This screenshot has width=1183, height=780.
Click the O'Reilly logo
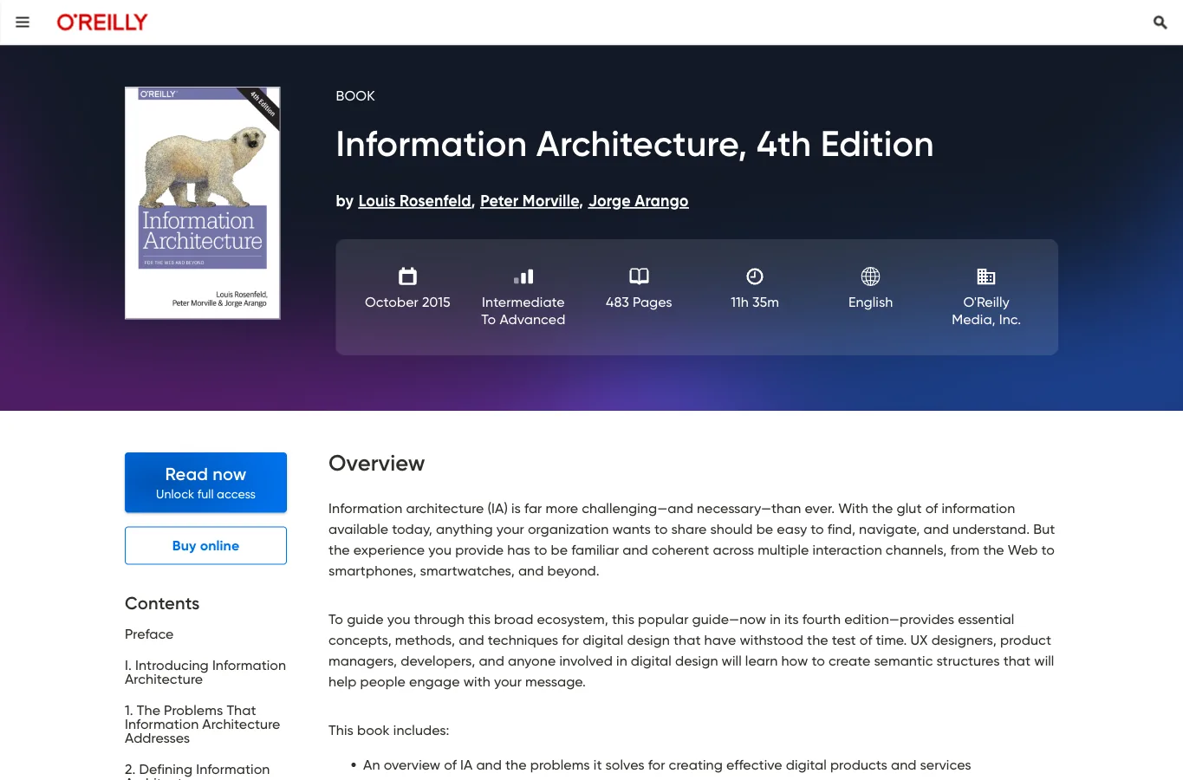coord(102,23)
